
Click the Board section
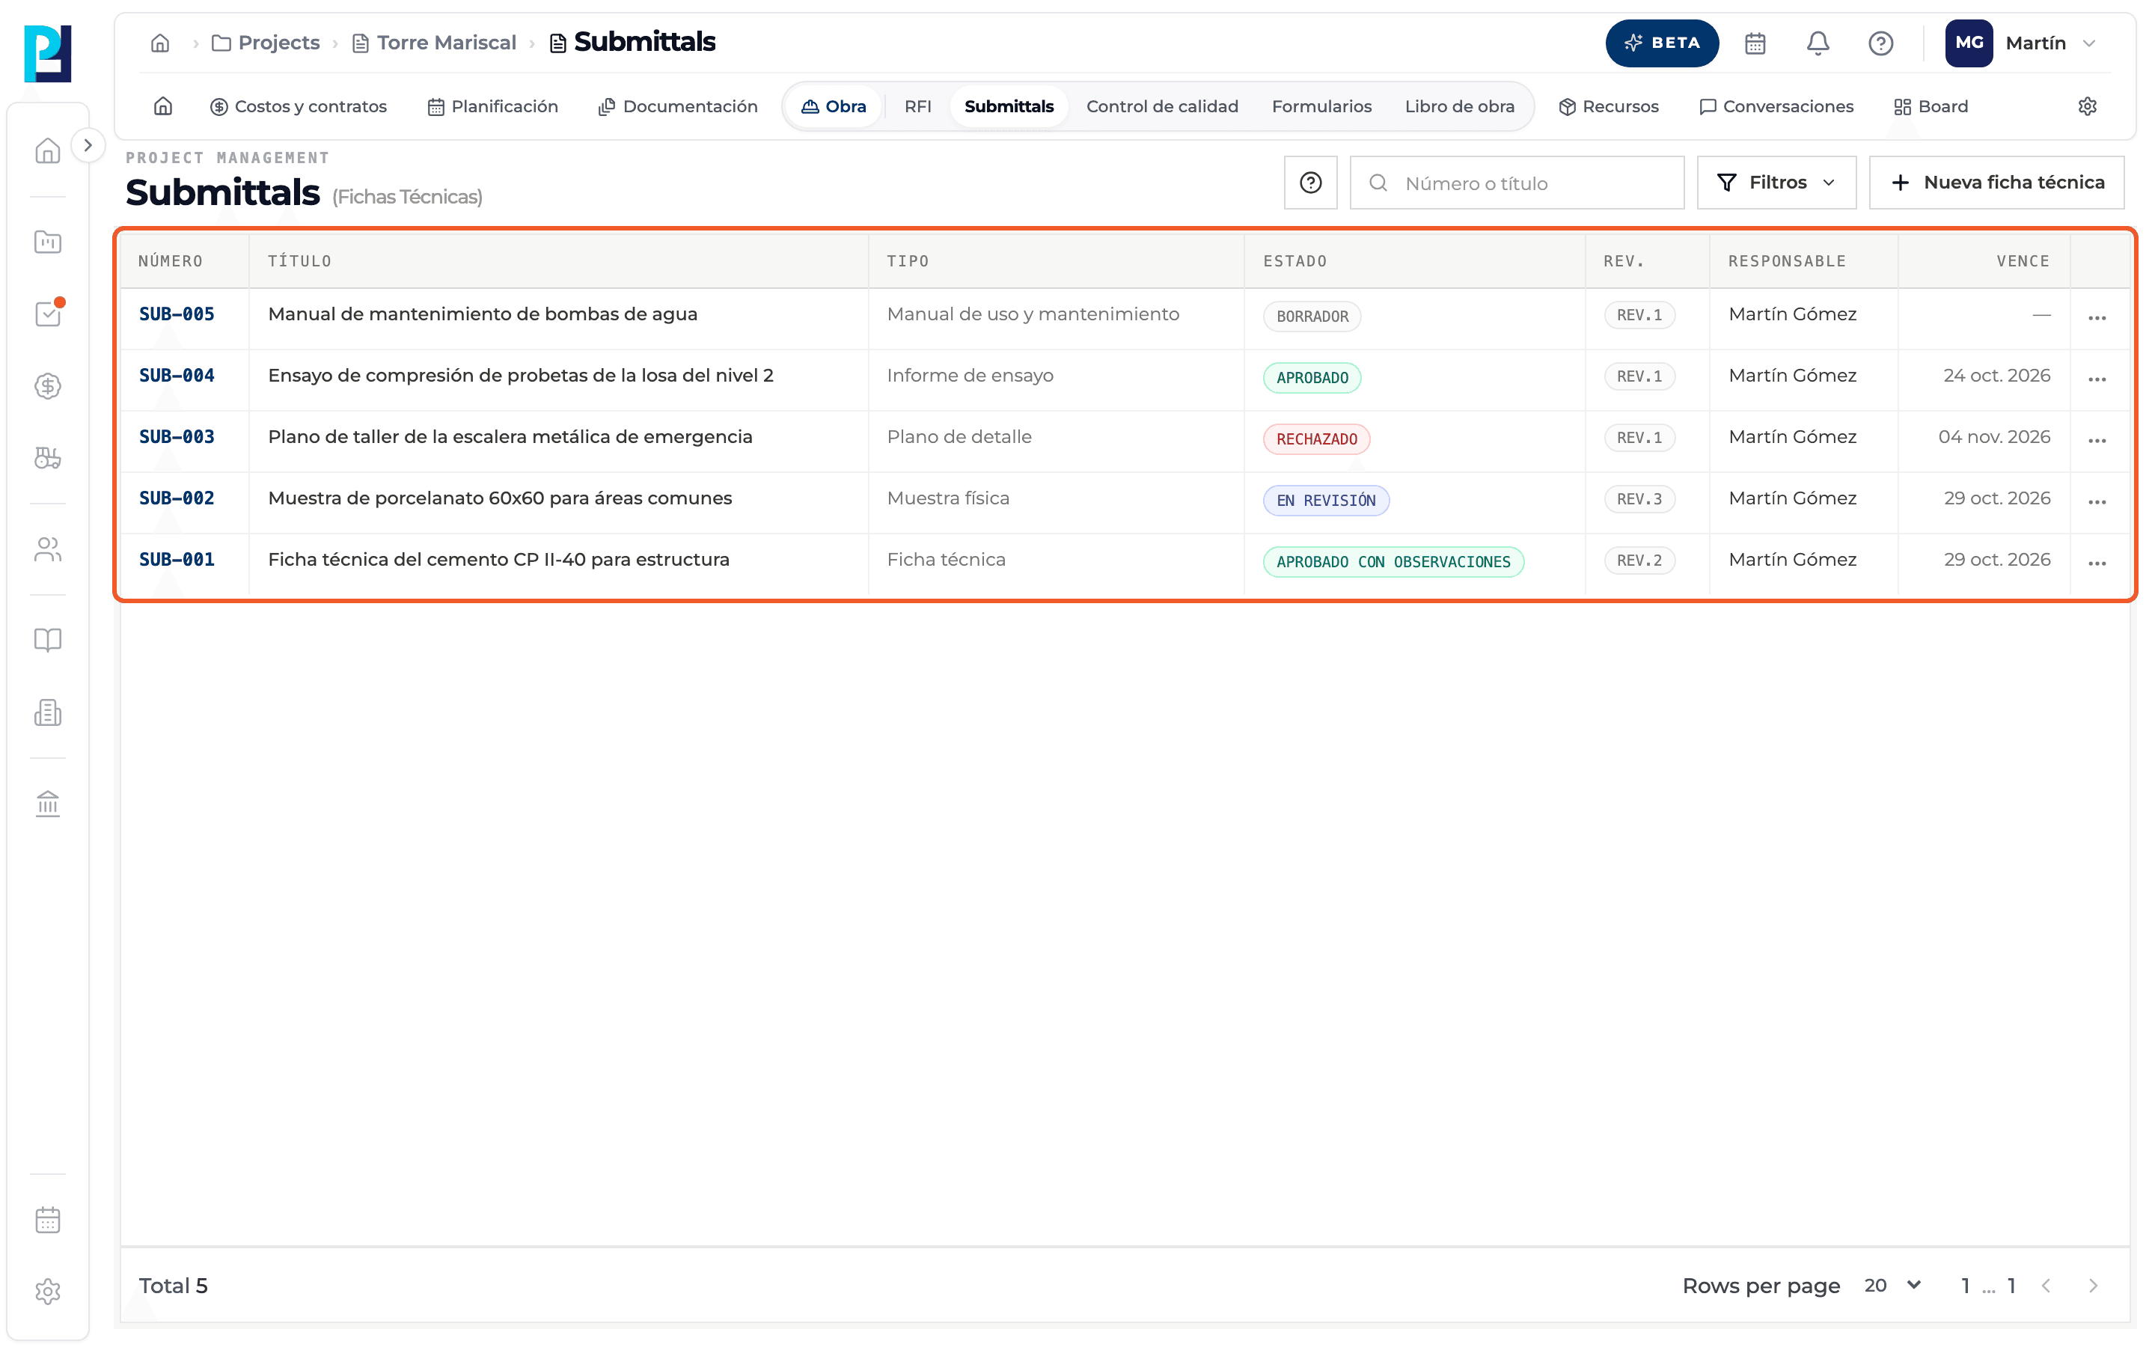tap(1931, 106)
